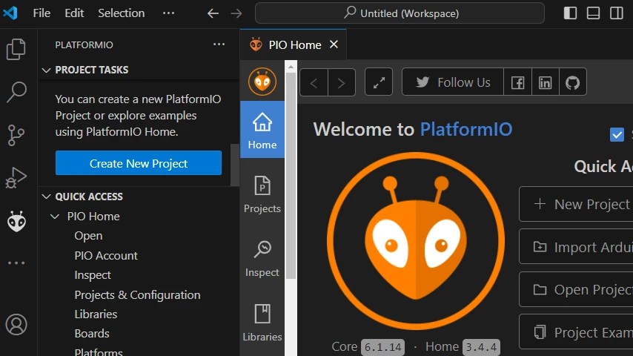Screen dimensions: 633x356
Task: Select Inspect in Quick Access tree
Action: [93, 275]
